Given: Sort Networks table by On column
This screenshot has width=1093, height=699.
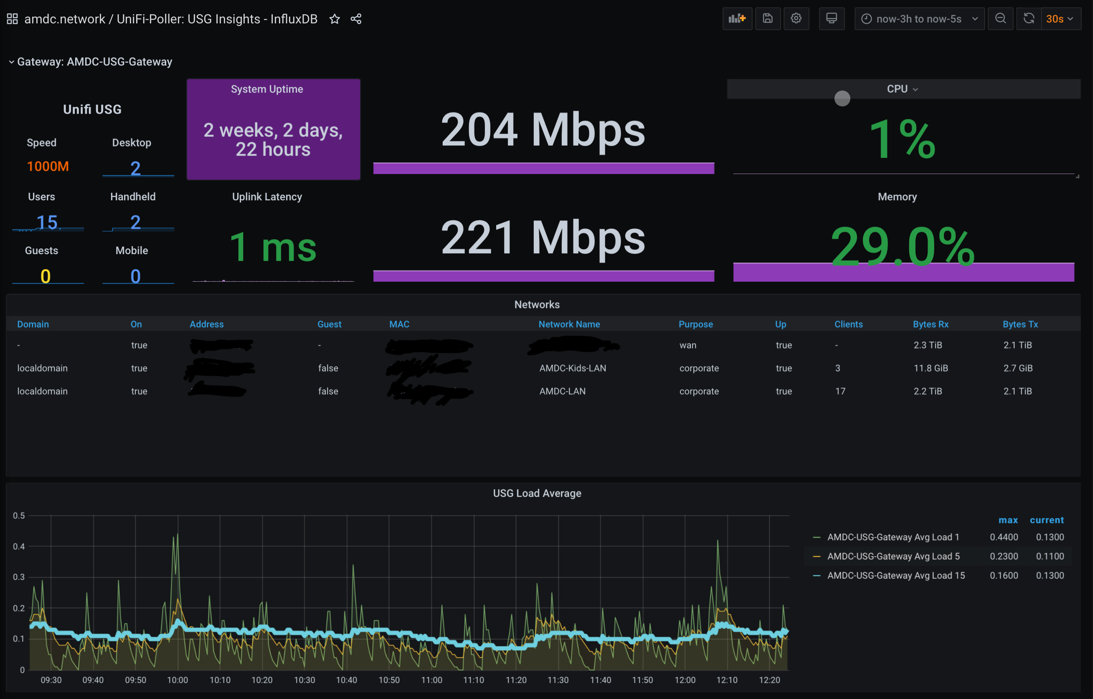Looking at the screenshot, I should [x=136, y=324].
